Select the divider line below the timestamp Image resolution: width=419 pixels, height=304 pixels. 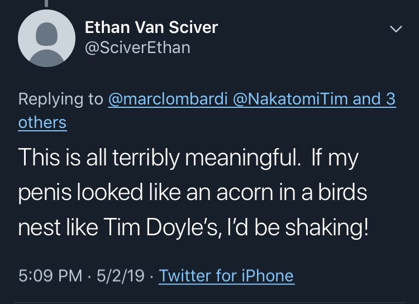tap(209, 302)
